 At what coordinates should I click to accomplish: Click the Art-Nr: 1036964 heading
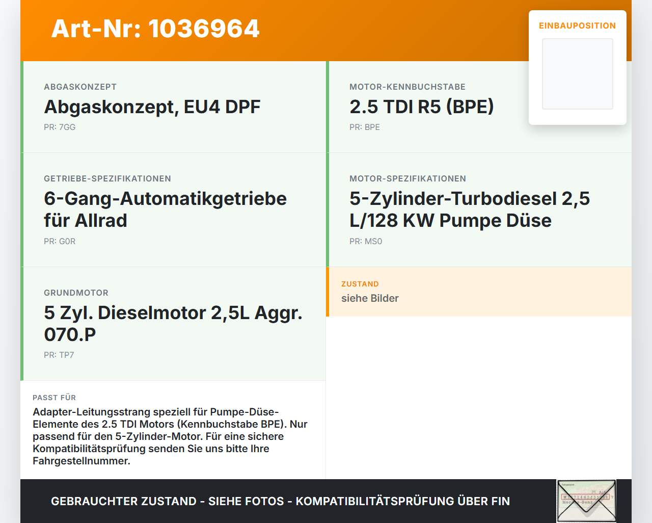pos(155,29)
